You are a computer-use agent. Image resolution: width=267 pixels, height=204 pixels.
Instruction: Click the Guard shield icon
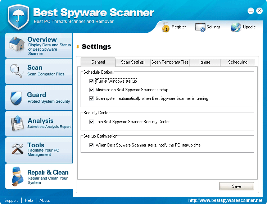click(x=16, y=98)
